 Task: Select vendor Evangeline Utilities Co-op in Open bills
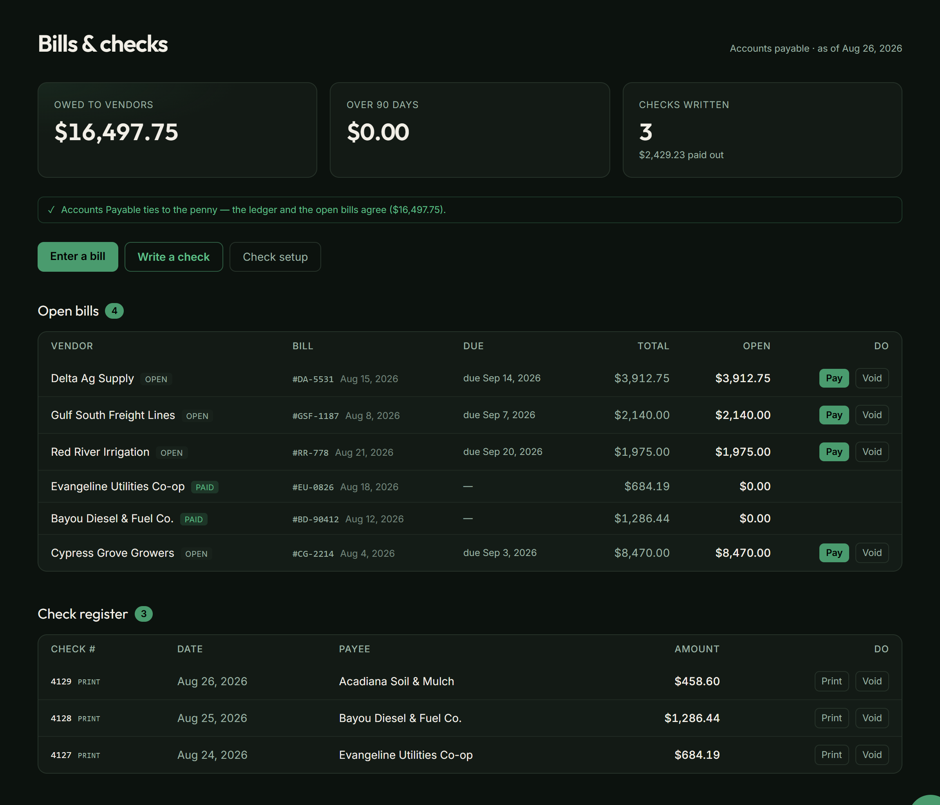click(x=117, y=486)
